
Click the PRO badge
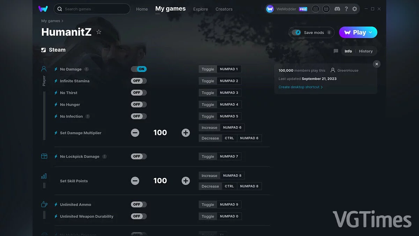(x=303, y=9)
